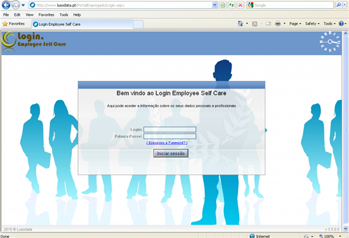349x238 pixels.
Task: Click the scrollbar down arrow
Action: point(345,229)
